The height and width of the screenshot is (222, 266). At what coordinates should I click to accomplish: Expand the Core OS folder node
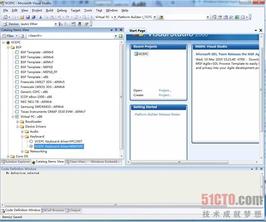(x=8, y=156)
